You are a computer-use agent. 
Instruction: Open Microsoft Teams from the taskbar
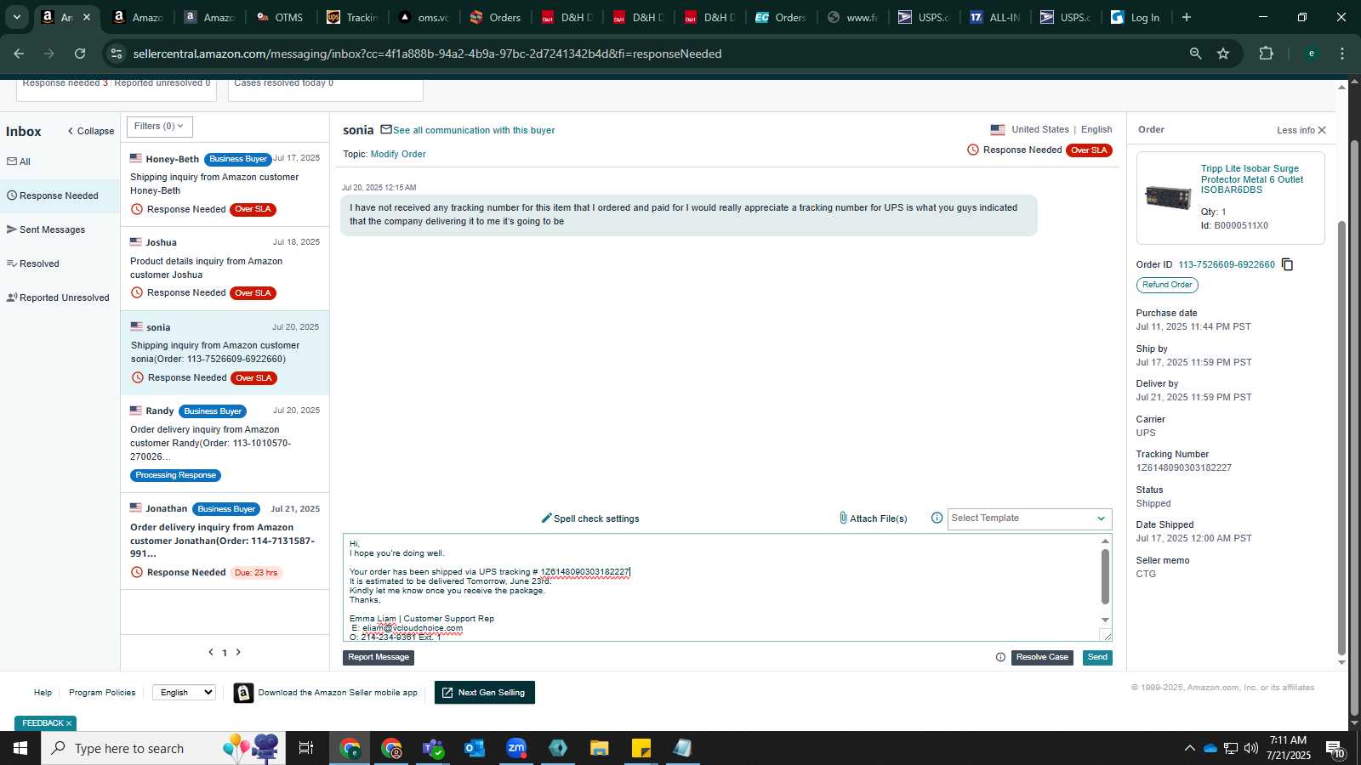[433, 748]
